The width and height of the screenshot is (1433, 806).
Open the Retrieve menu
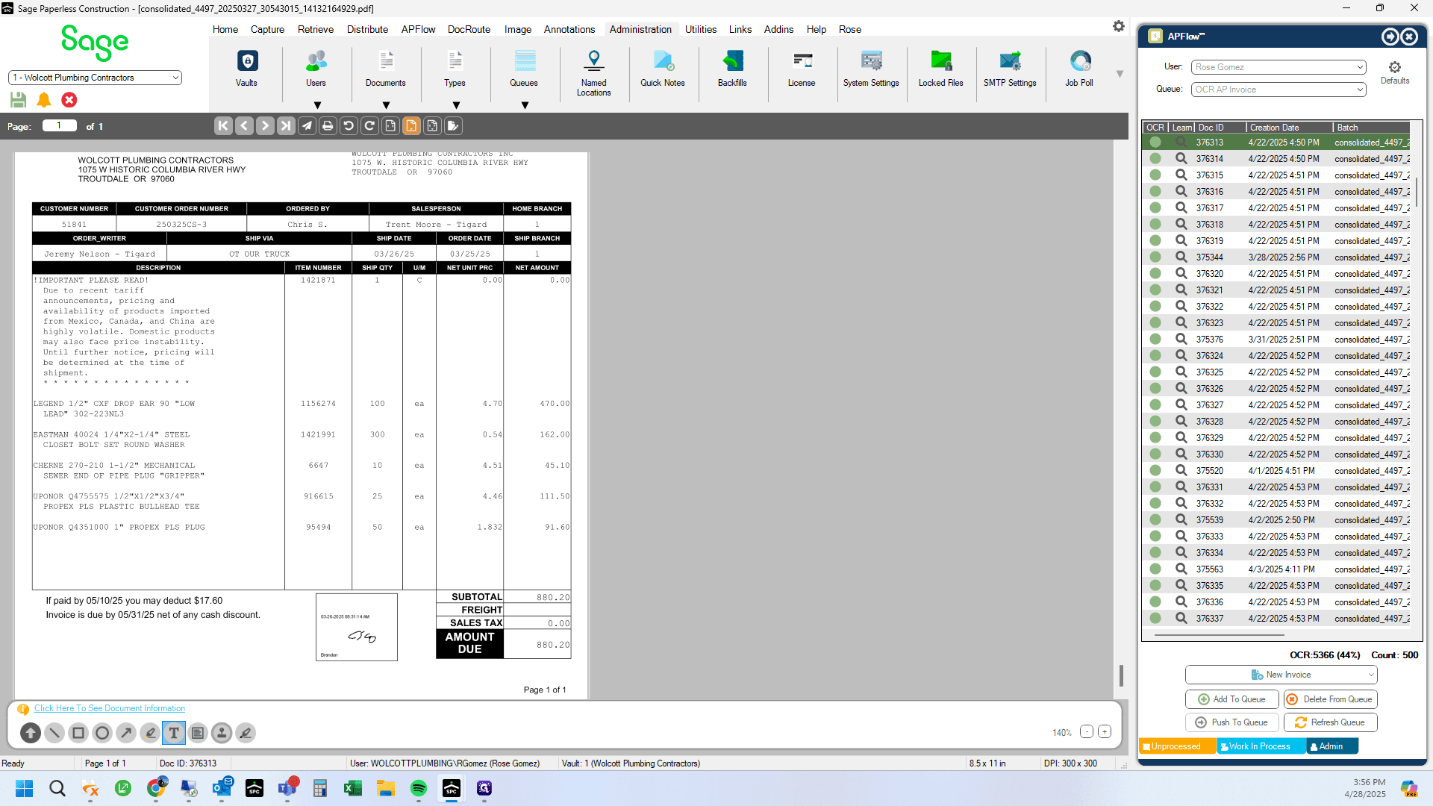pyautogui.click(x=316, y=29)
